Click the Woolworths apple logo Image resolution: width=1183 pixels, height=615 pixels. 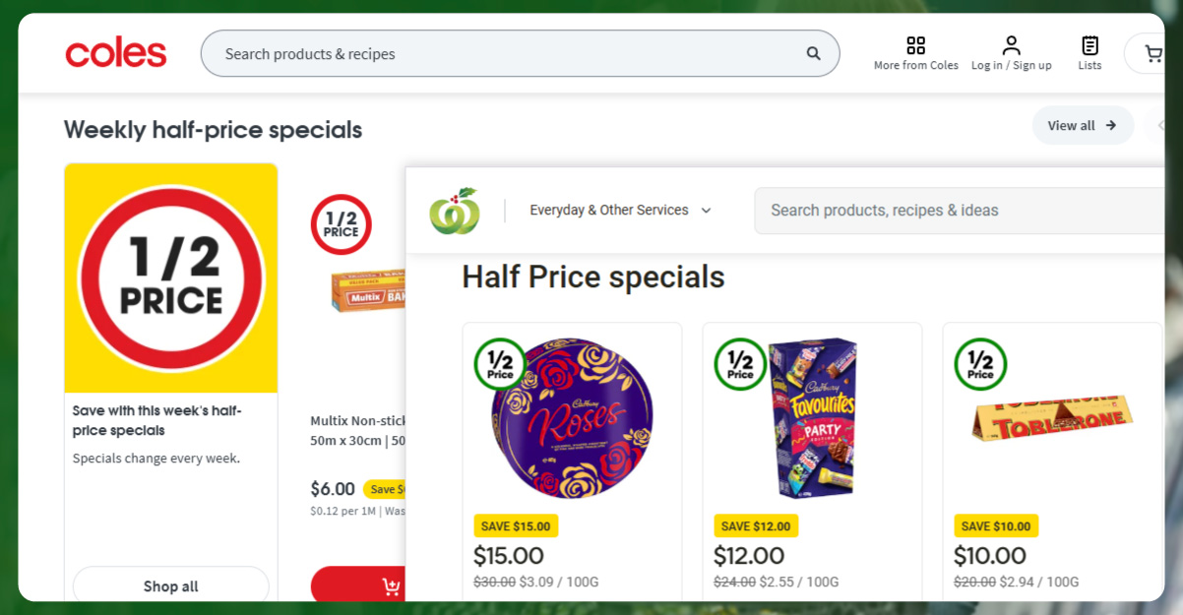tap(454, 211)
